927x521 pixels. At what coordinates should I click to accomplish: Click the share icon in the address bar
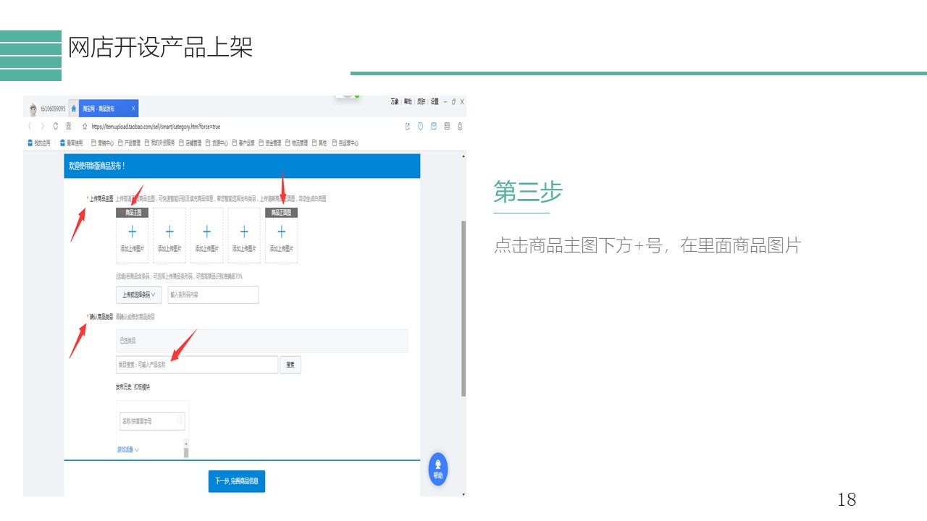coord(408,126)
